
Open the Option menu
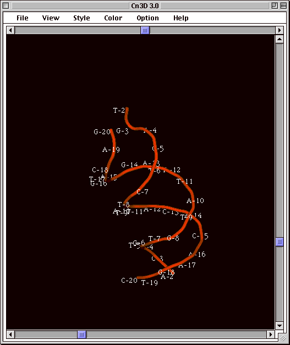147,18
